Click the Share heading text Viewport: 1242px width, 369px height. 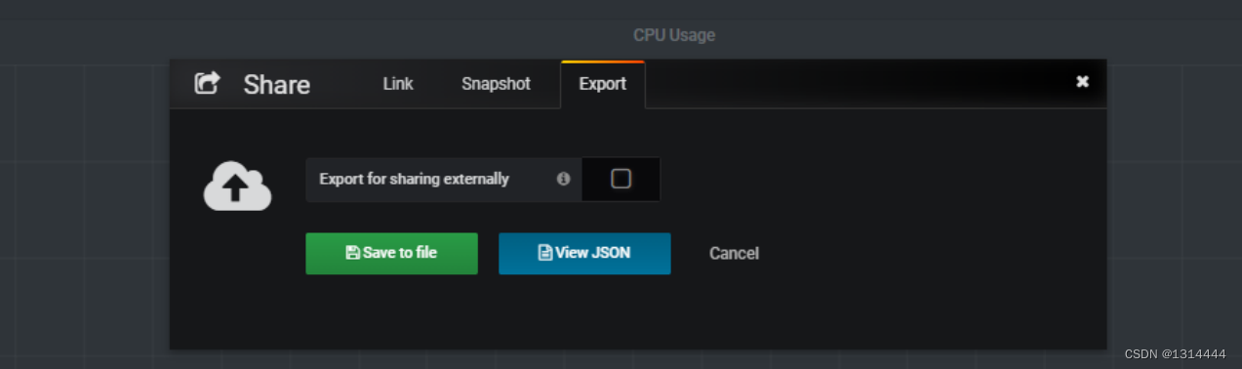point(277,85)
